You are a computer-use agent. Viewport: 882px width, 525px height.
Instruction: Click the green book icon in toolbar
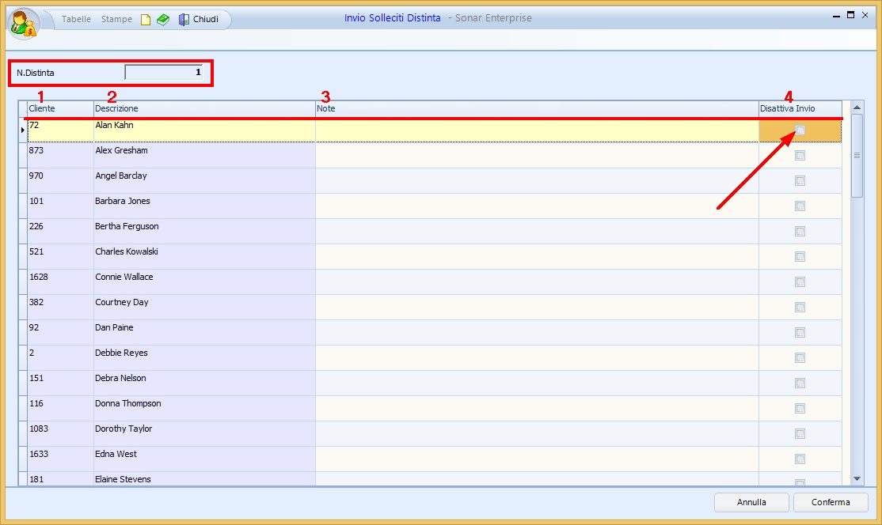tap(162, 20)
